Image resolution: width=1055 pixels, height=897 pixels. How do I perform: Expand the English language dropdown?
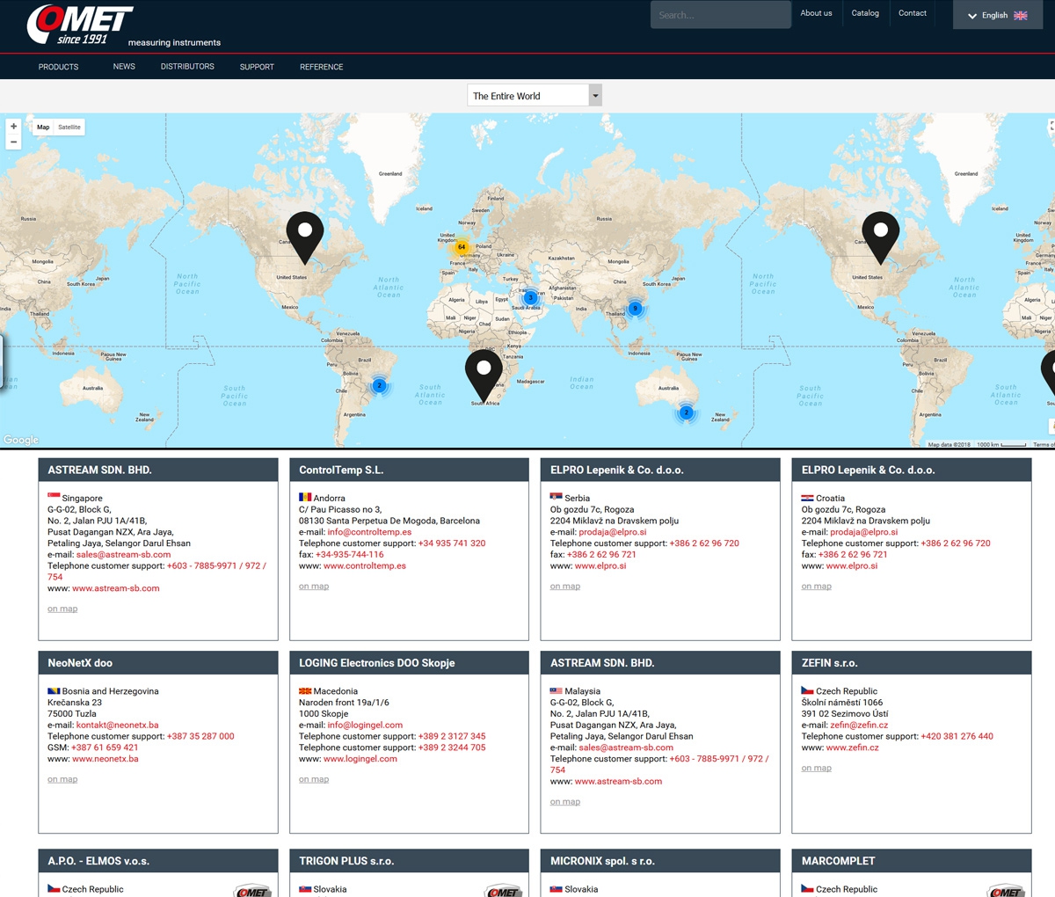click(x=998, y=15)
